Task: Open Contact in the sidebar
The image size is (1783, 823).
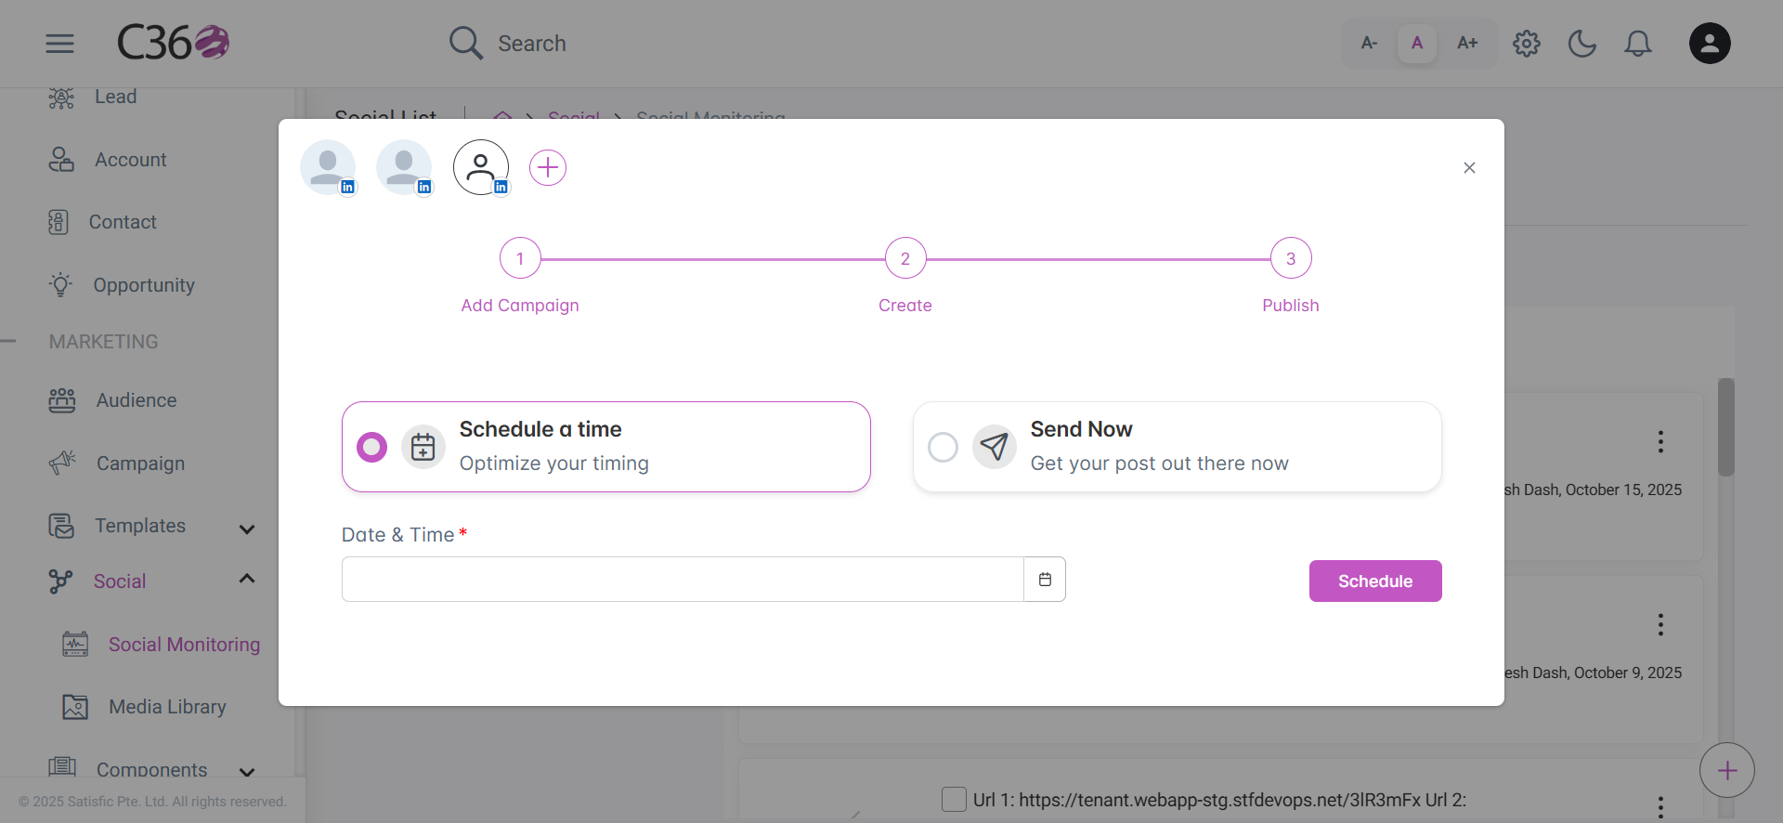Action: (123, 222)
